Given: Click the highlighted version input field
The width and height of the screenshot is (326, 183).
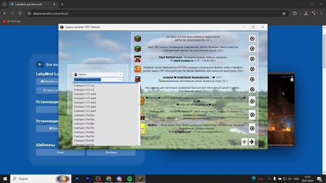Looking at the screenshot, I should click(96, 80).
